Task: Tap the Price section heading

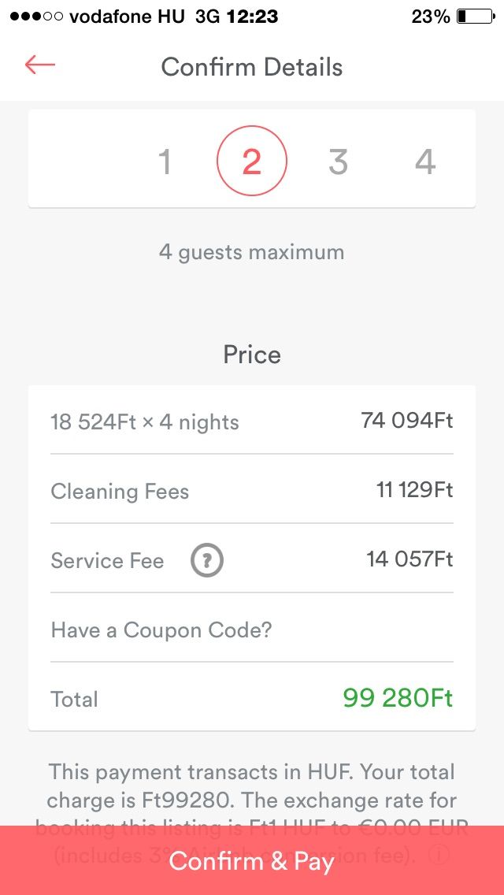Action: [x=252, y=355]
